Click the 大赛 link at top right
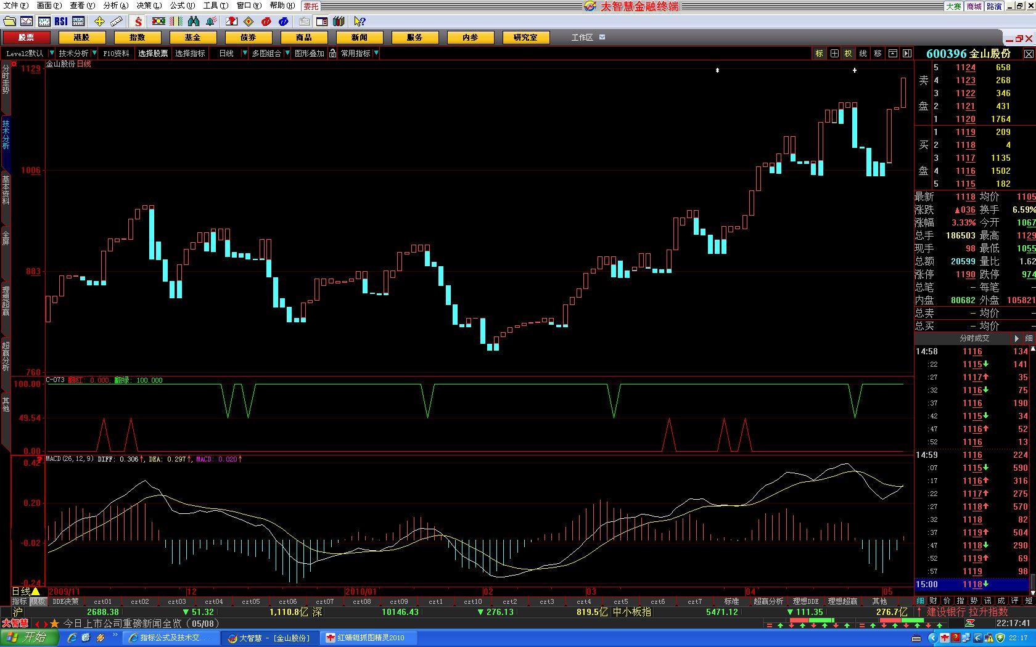This screenshot has height=647, width=1036. tap(953, 6)
